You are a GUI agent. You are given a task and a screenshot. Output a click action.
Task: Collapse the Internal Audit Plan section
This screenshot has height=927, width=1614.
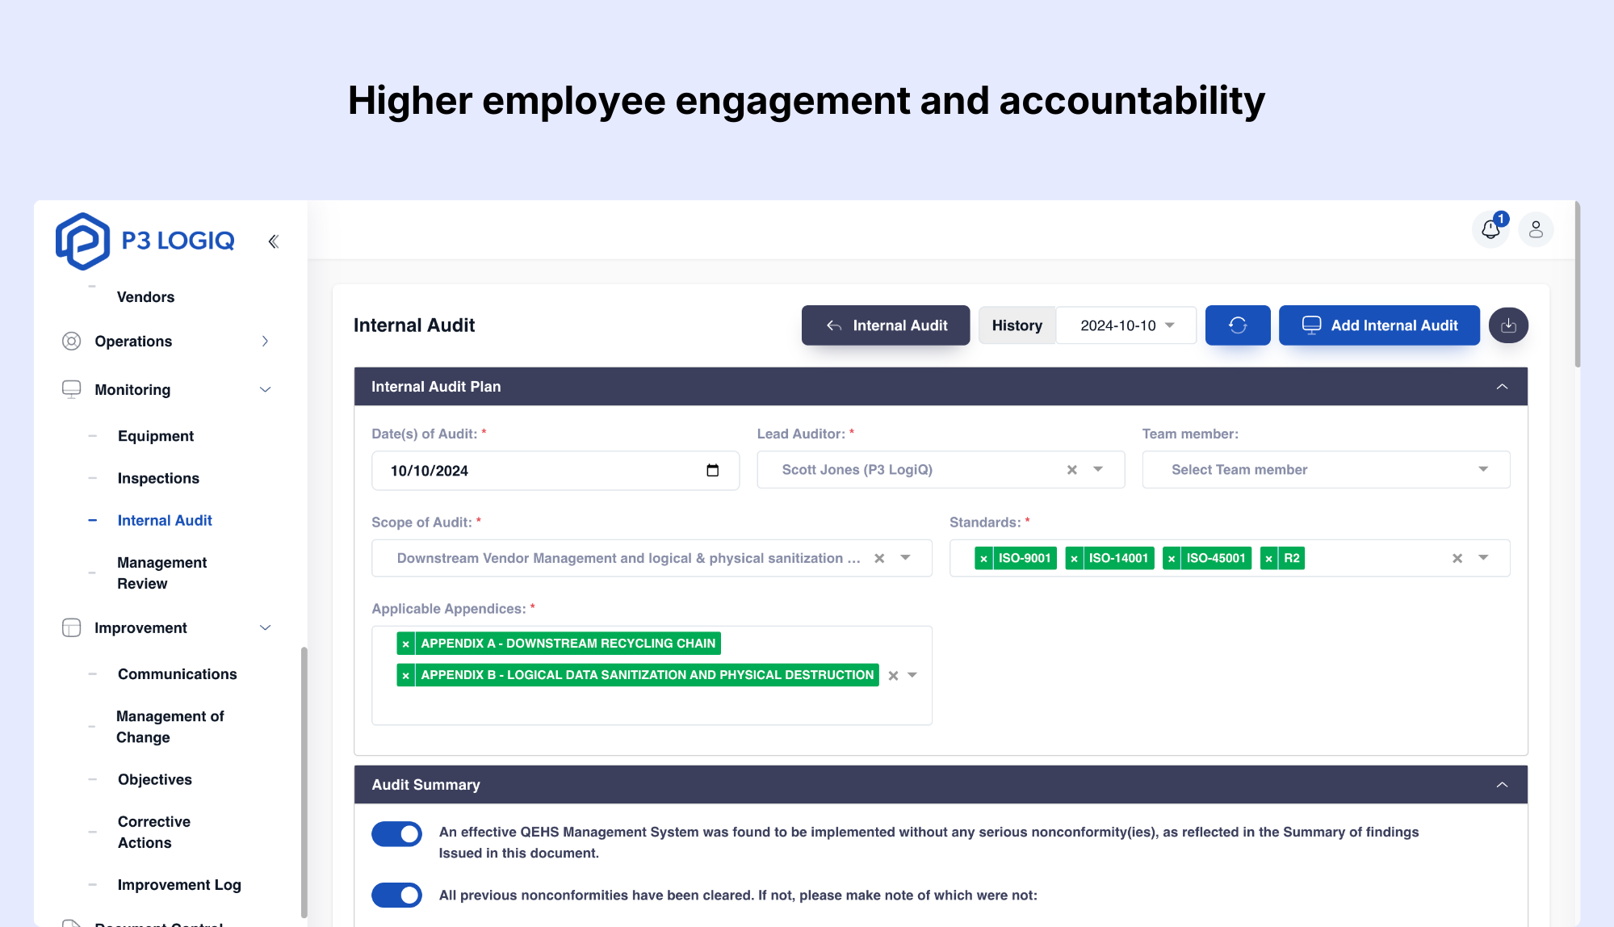[1502, 387]
